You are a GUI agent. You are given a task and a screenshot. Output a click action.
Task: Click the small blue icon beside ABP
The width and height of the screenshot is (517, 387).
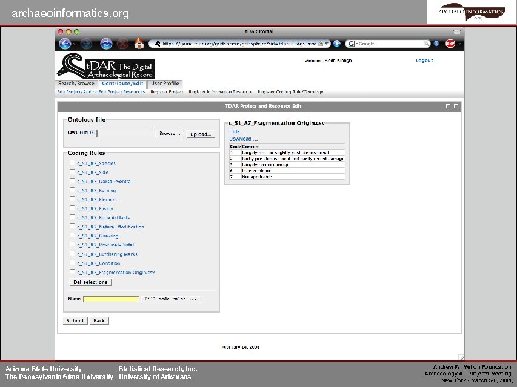pos(436,44)
